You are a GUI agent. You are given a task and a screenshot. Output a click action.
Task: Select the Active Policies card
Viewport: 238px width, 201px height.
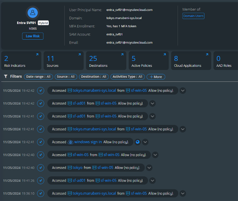point(148,61)
